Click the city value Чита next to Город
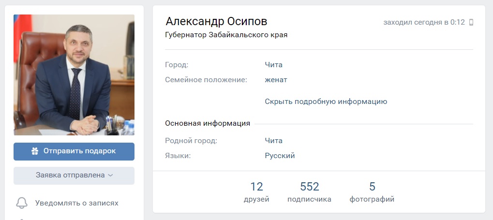The image size is (493, 220). [x=273, y=65]
